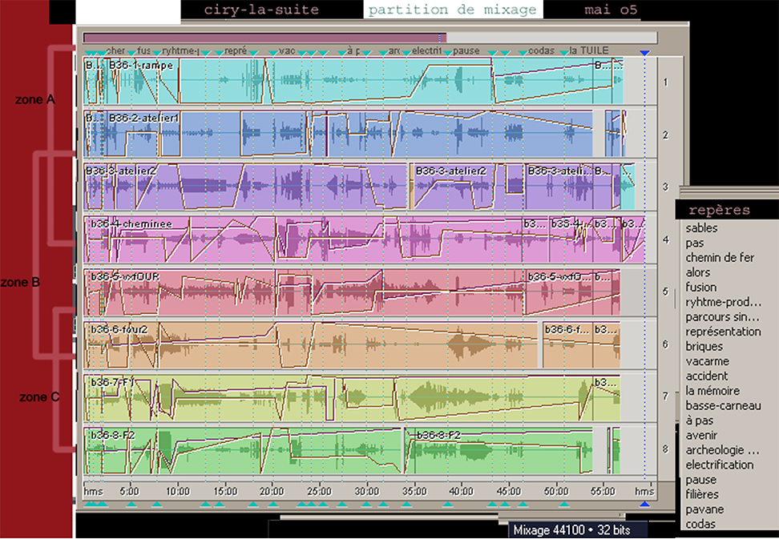Go to "pavane" in the repères list
779x539 pixels.
[704, 509]
